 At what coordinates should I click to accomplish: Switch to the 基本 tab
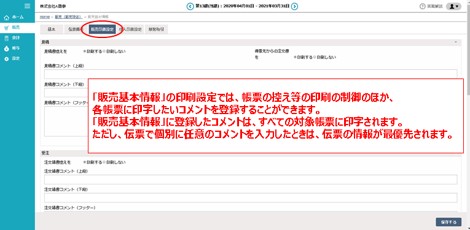pyautogui.click(x=51, y=29)
